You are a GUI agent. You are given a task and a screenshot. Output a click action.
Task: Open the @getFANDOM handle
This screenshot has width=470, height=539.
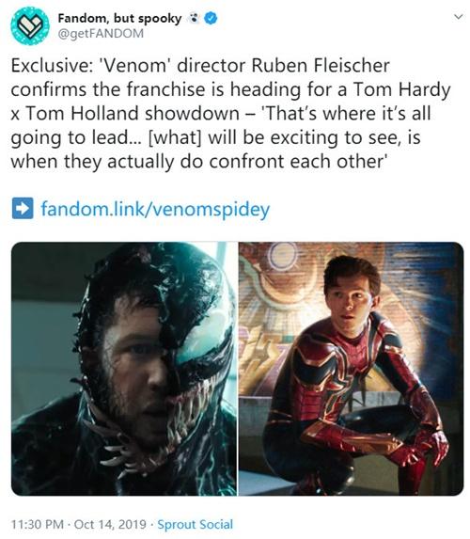(101, 34)
